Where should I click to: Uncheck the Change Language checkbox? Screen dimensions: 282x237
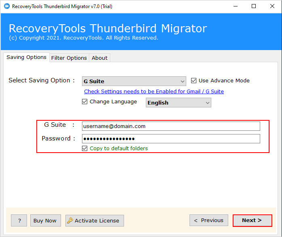pyautogui.click(x=85, y=102)
